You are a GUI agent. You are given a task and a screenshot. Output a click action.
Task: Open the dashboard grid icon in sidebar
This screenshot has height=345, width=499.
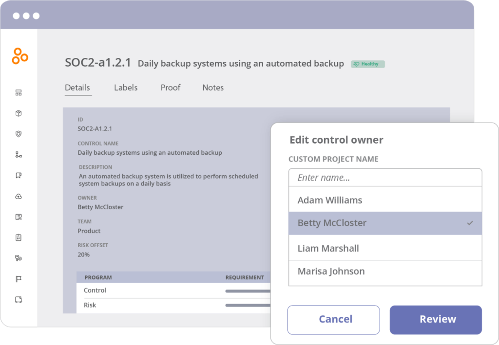pyautogui.click(x=19, y=92)
